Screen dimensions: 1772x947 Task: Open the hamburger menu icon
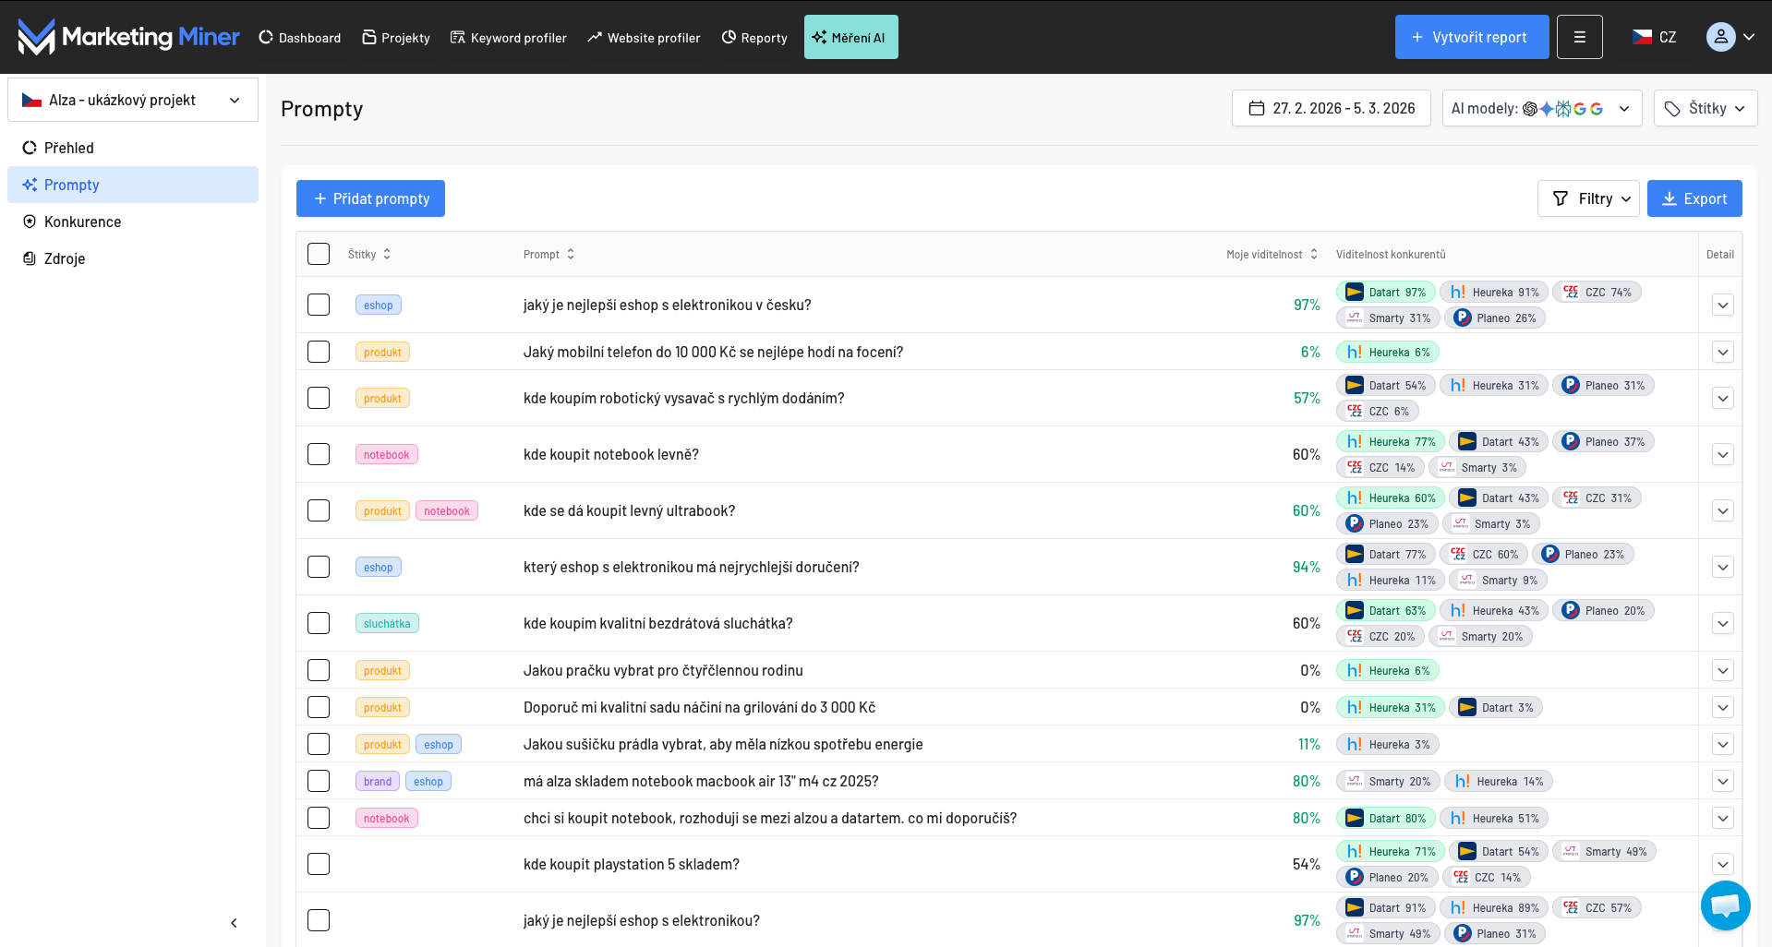click(1579, 37)
